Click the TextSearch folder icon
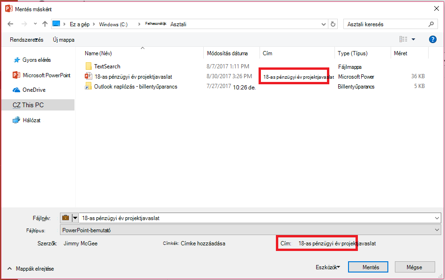The width and height of the screenshot is (445, 280). click(89, 66)
